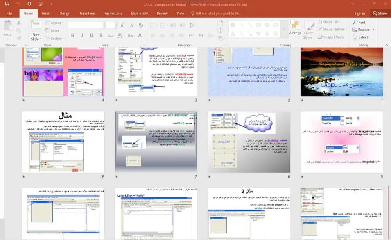Click the New Slide icon
The height and width of the screenshot is (240, 391).
(36, 26)
